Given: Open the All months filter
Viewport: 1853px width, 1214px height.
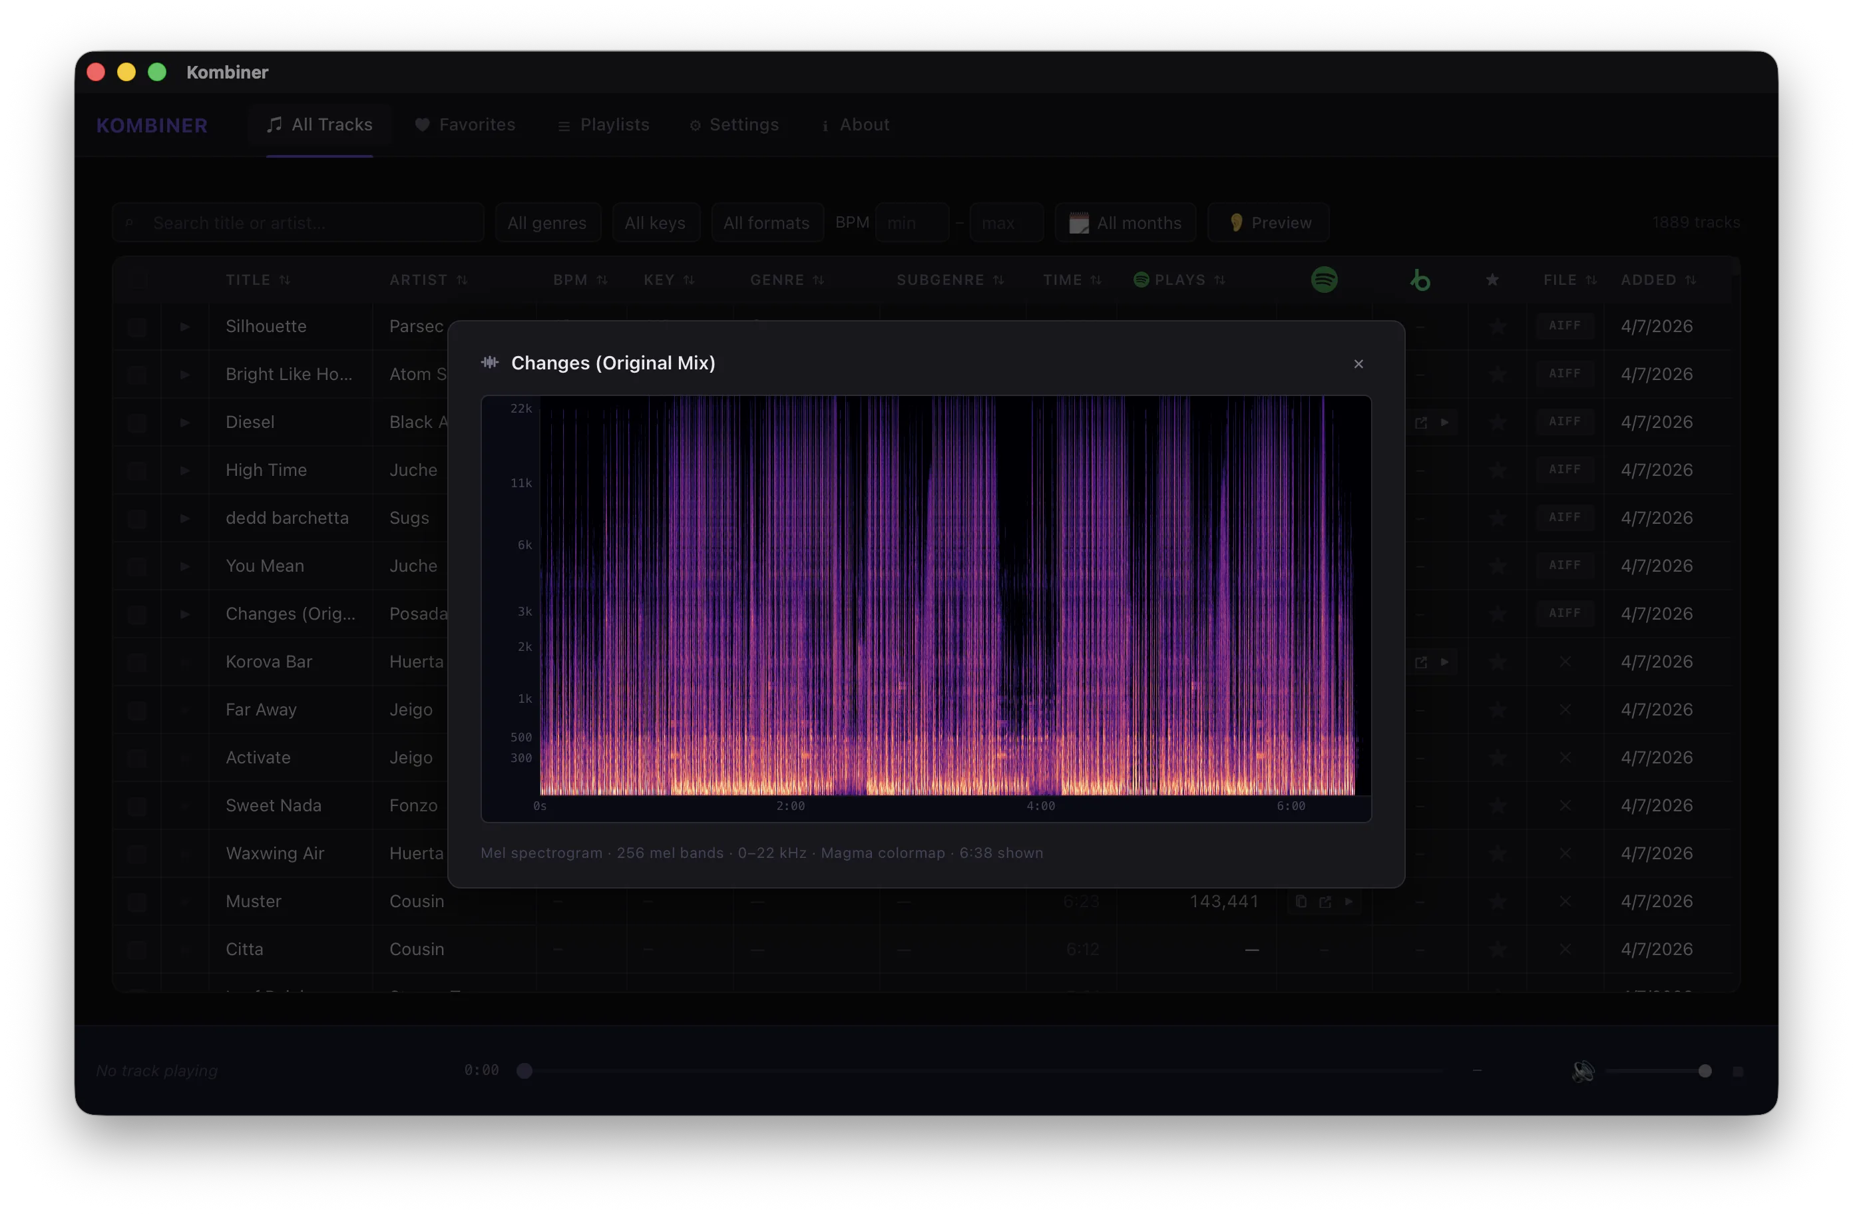Looking at the screenshot, I should (1125, 223).
